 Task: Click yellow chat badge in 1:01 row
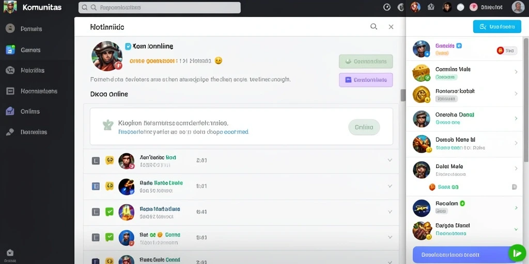click(x=110, y=186)
